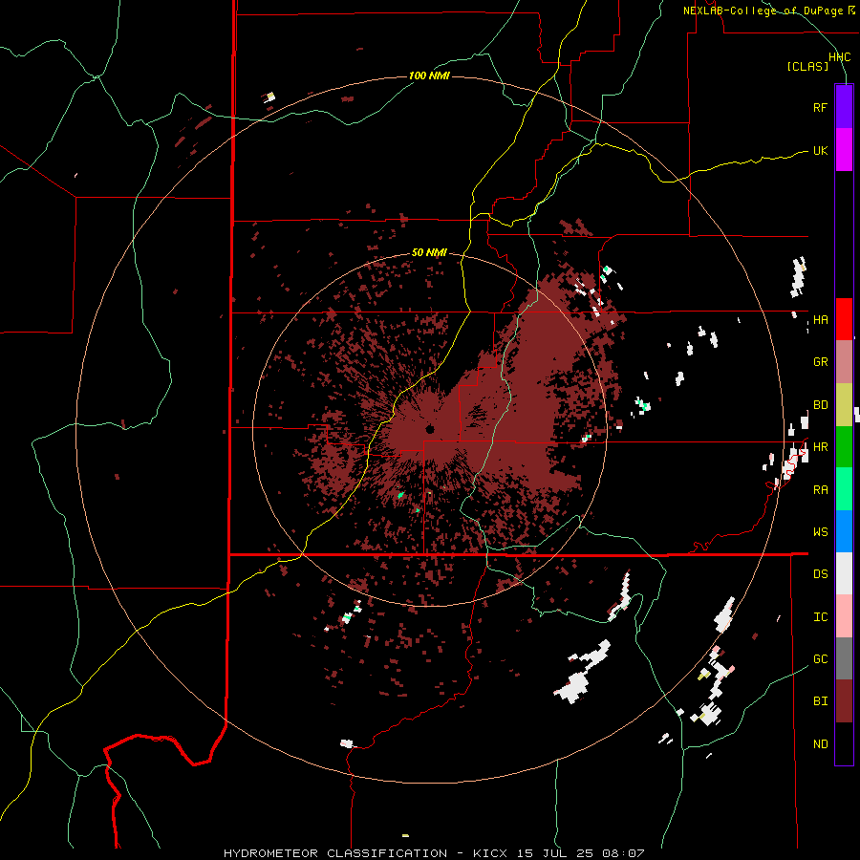Click the 'IC' legend label
860x860 pixels.
coord(820,617)
